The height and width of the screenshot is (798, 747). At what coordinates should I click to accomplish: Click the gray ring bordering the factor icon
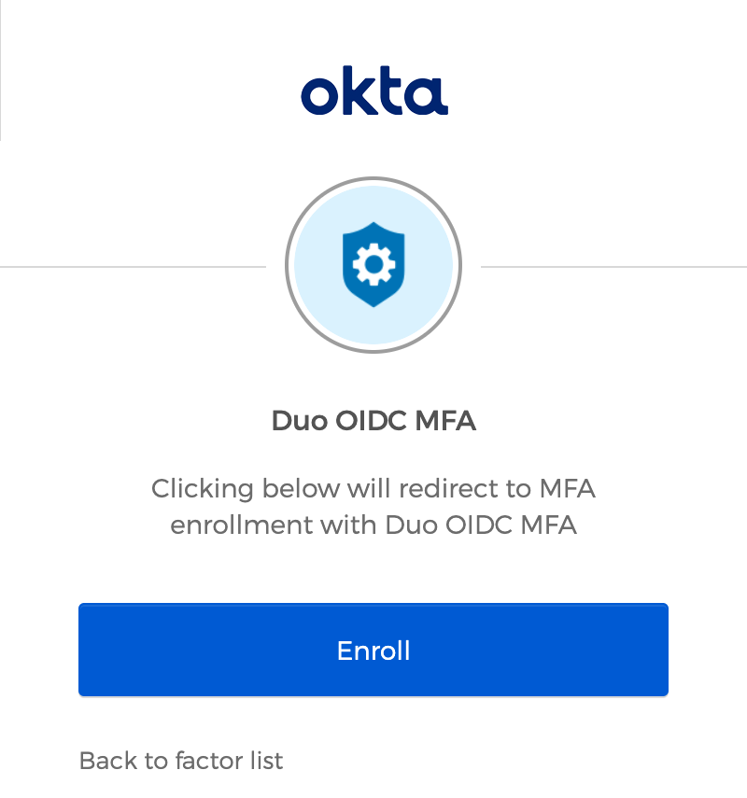373,180
